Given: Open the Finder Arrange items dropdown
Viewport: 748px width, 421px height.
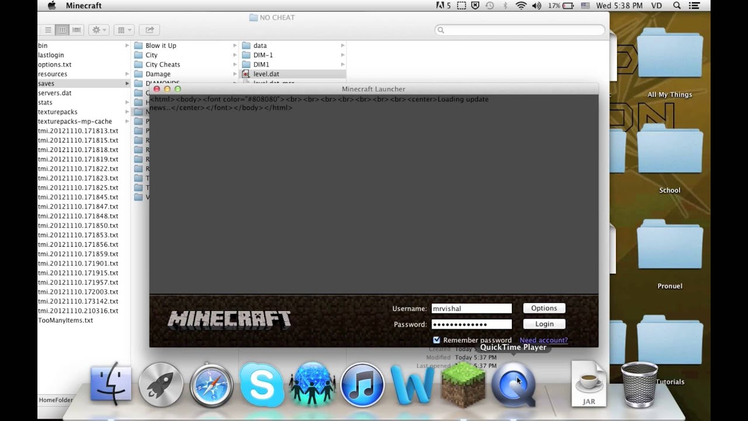Looking at the screenshot, I should 124,29.
